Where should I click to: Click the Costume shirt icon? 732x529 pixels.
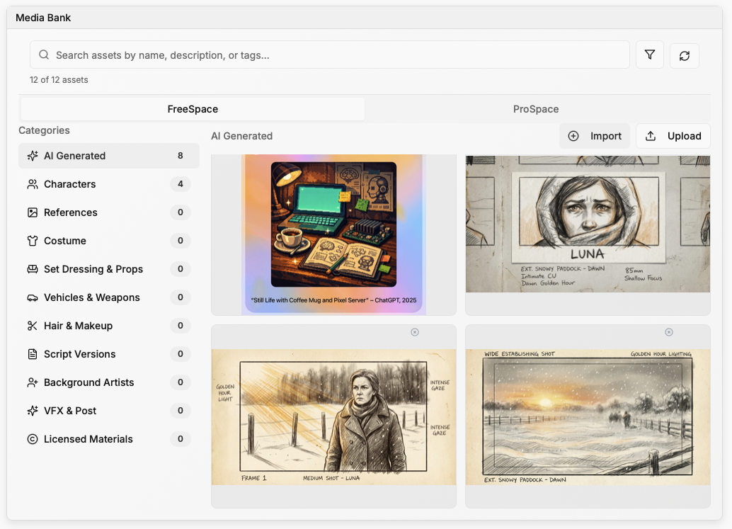click(33, 241)
